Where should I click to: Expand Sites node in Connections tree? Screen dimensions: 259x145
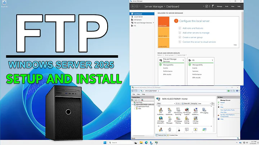(135, 109)
